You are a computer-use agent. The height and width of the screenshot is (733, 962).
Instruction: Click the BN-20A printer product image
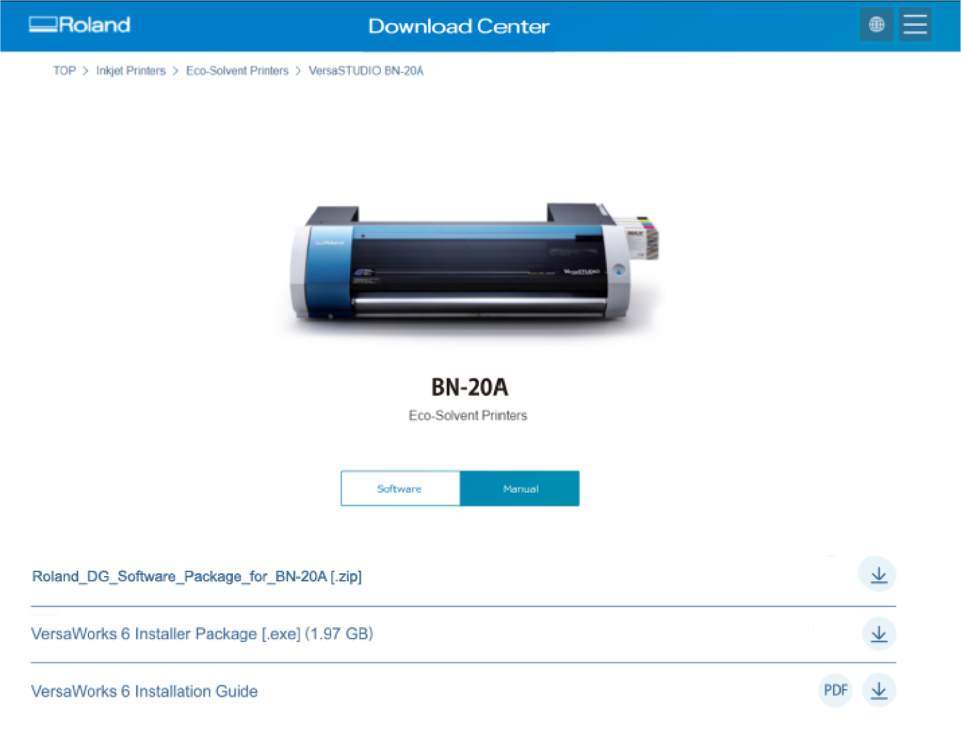click(474, 264)
